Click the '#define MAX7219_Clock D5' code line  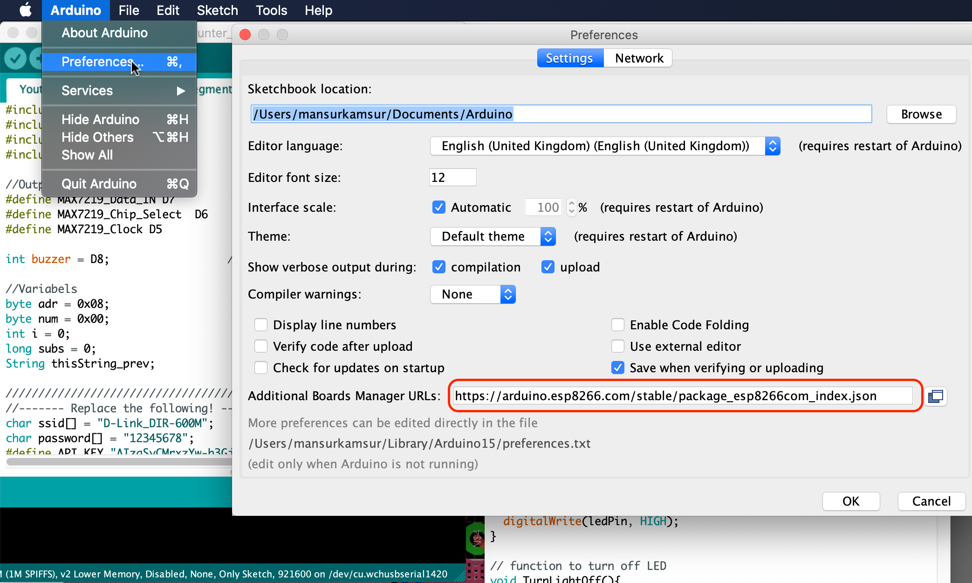tap(84, 229)
